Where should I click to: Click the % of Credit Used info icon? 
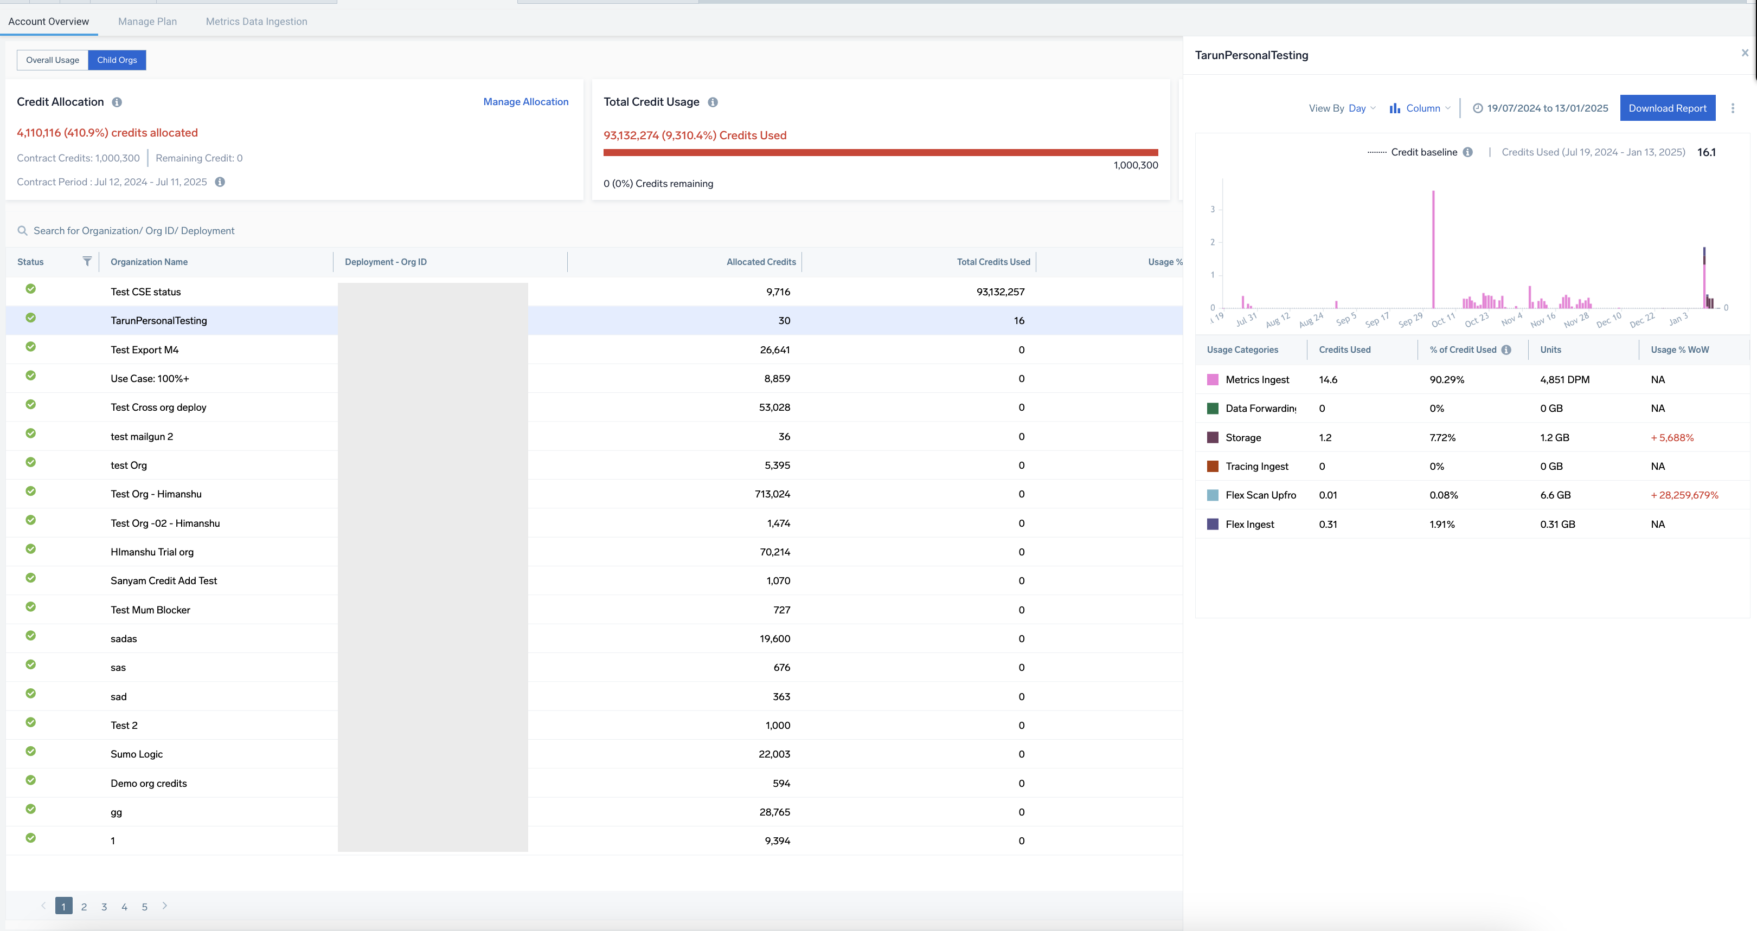1506,350
